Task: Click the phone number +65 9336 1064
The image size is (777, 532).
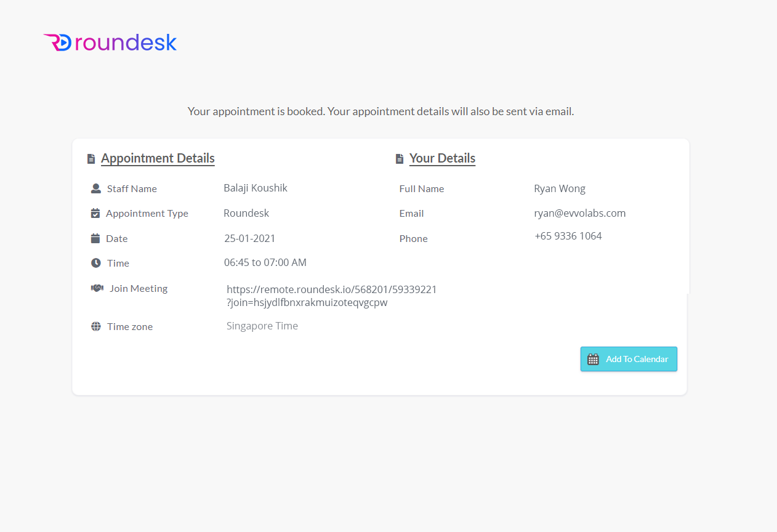Action: click(568, 236)
